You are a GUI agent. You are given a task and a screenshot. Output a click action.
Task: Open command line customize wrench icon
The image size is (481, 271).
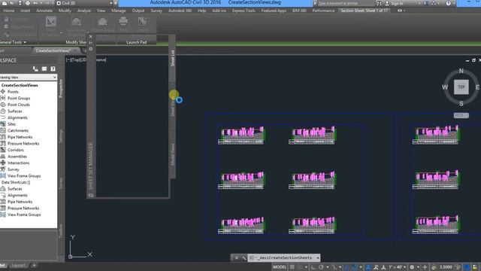click(x=244, y=257)
